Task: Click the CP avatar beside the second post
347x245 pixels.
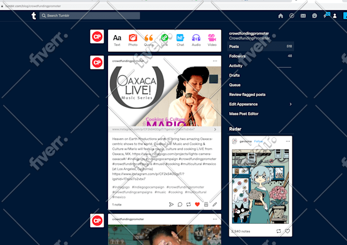Action: [x=97, y=220]
